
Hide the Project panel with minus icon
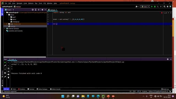45,10
